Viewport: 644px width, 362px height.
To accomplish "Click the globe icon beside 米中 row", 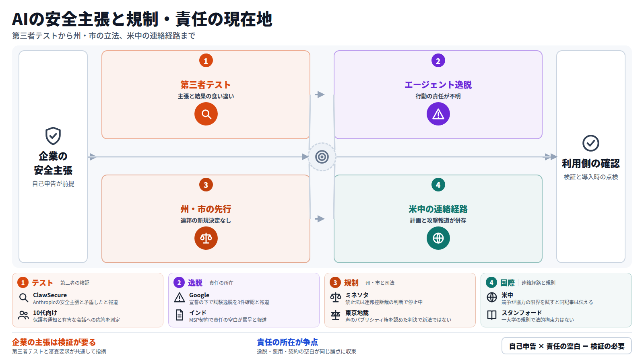I will point(492,298).
